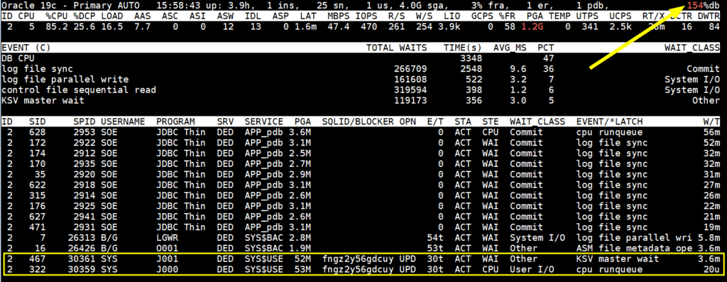Click the TOTAL WAITS column header
This screenshot has width=727, height=282.
pos(396,48)
